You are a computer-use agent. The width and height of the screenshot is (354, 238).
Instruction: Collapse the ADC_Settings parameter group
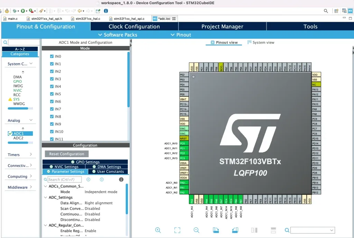tap(46, 198)
